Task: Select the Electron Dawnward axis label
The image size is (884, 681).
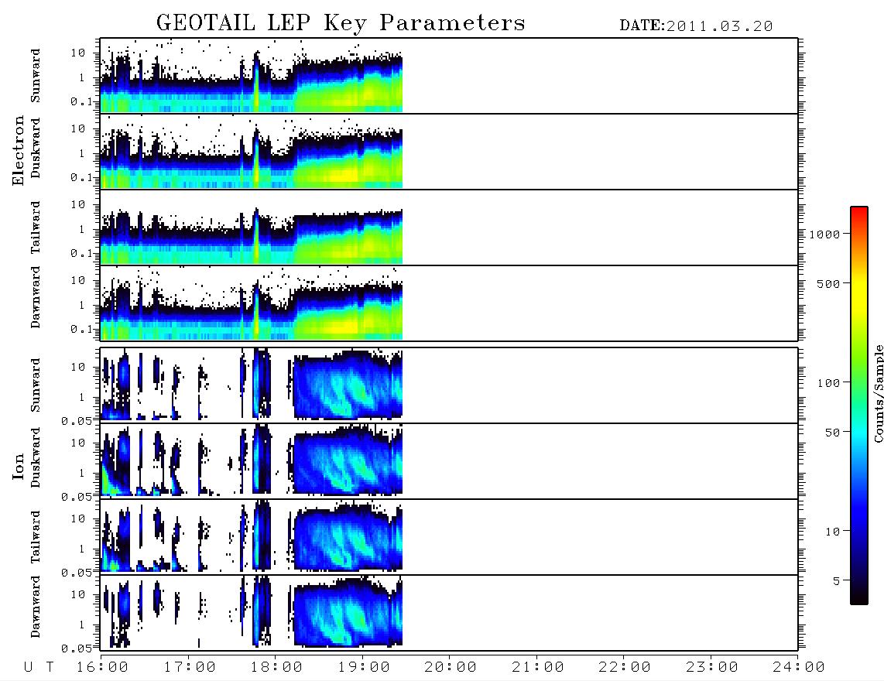Action: (x=36, y=297)
